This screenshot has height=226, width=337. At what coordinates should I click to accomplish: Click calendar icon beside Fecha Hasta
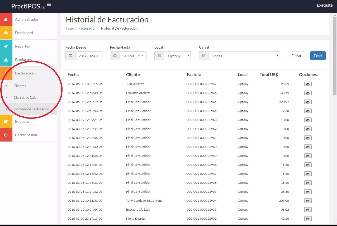click(x=115, y=56)
